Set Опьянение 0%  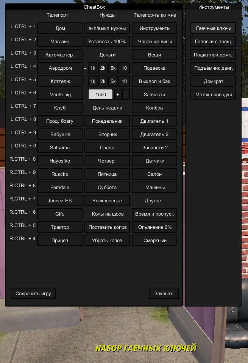(154, 227)
